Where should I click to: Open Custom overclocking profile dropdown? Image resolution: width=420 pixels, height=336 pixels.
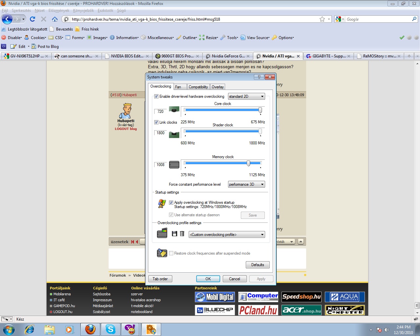[227, 235]
